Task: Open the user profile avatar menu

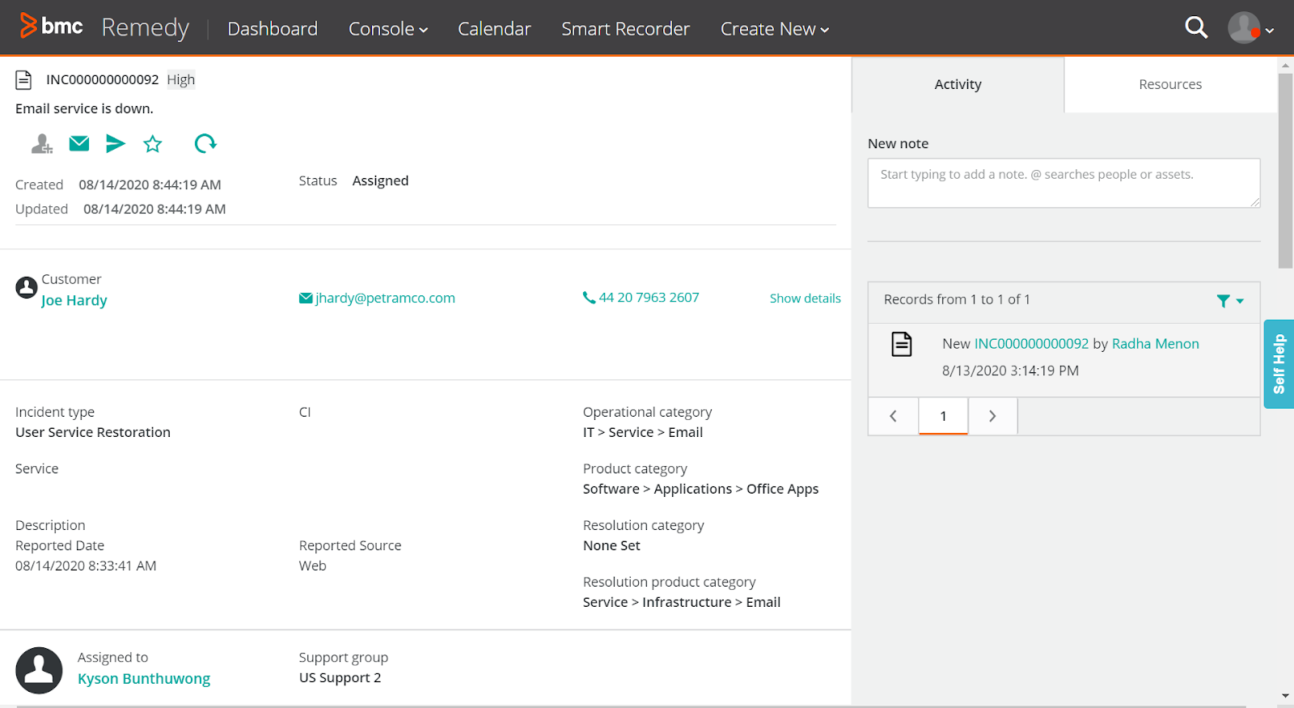Action: pyautogui.click(x=1250, y=28)
